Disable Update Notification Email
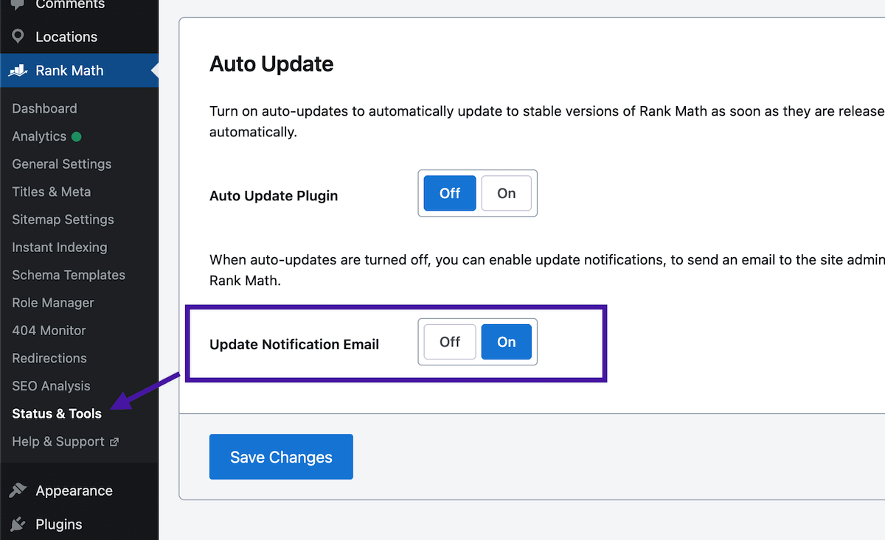This screenshot has height=540, width=885. 449,342
